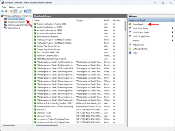
Task: Click the Ausgehende Regeln tree icon
Action: [6, 22]
